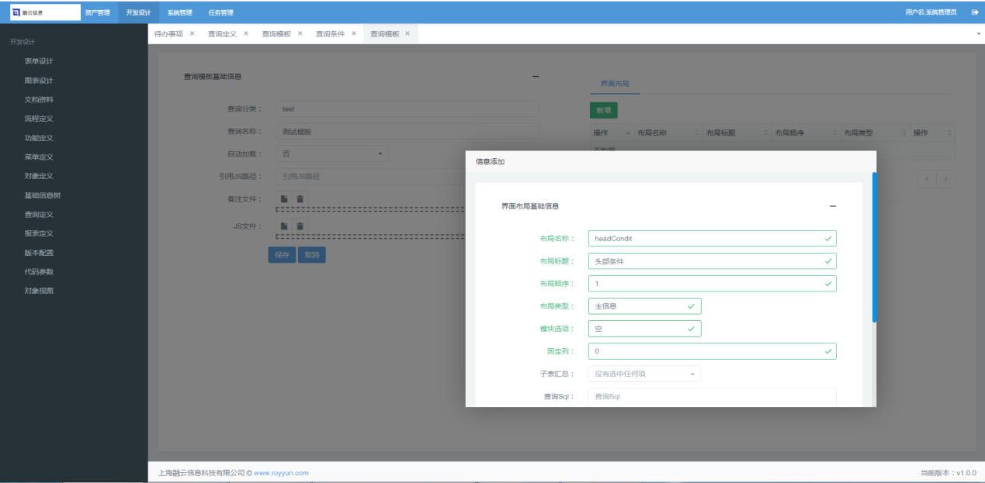Screen dimensions: 985x483
Task: Click the green 新增 button
Action: coord(604,110)
